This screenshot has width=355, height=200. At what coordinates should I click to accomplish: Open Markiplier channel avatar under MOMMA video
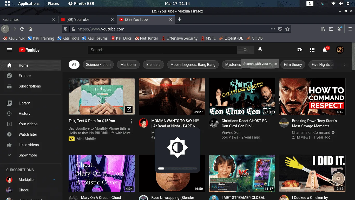(x=143, y=123)
